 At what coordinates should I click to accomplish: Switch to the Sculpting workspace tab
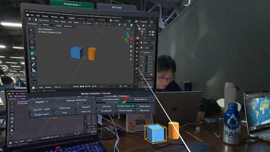coord(91,19)
